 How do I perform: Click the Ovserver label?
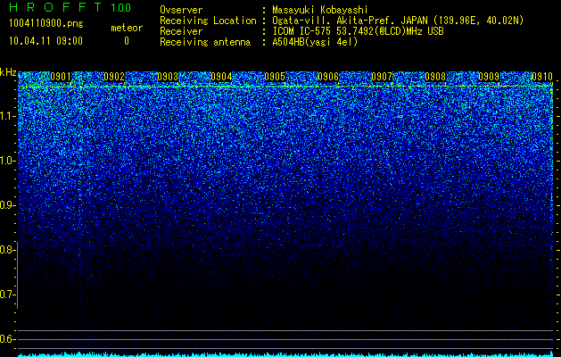[x=181, y=10]
